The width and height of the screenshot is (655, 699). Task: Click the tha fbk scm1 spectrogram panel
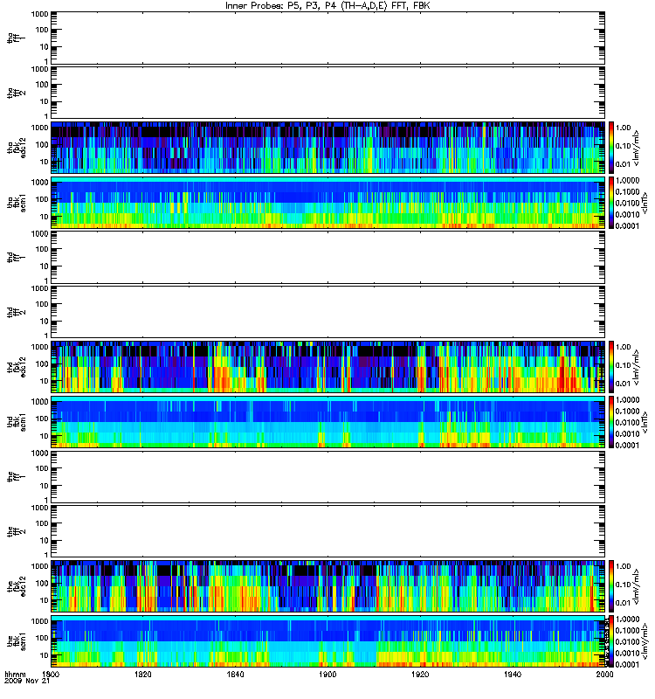click(328, 203)
